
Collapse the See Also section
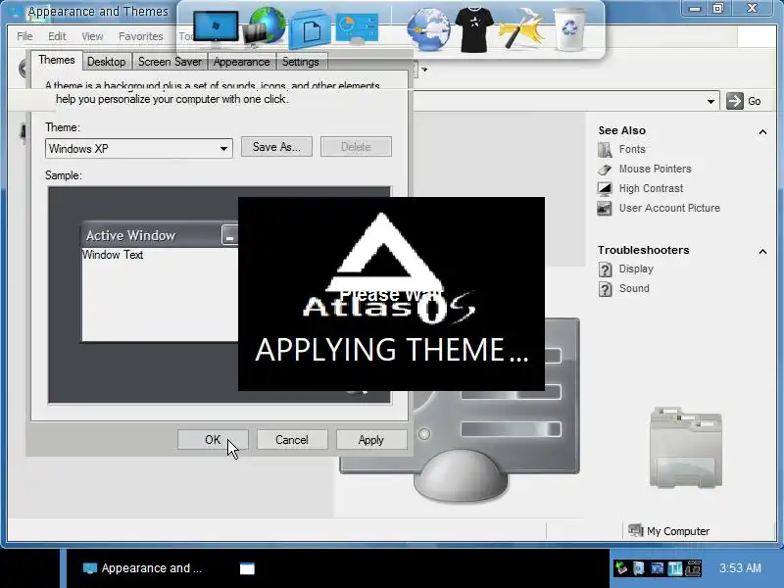point(762,132)
